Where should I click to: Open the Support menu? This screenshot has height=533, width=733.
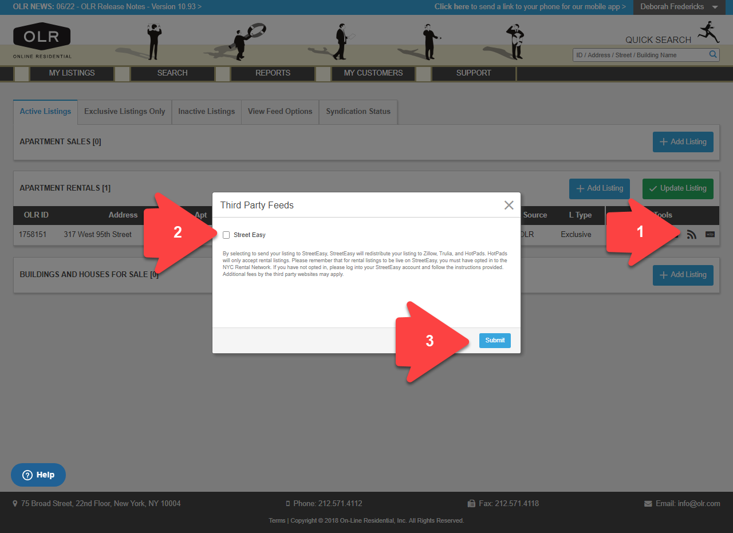[x=474, y=73]
